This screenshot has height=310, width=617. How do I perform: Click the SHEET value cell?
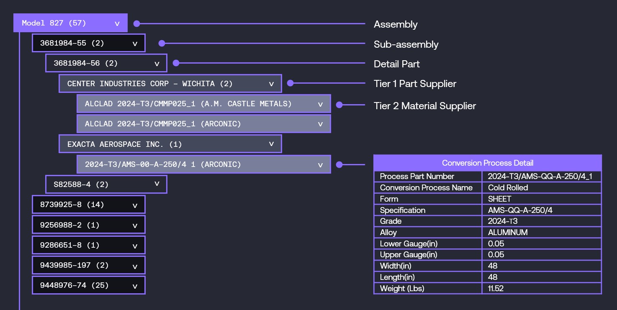(542, 199)
